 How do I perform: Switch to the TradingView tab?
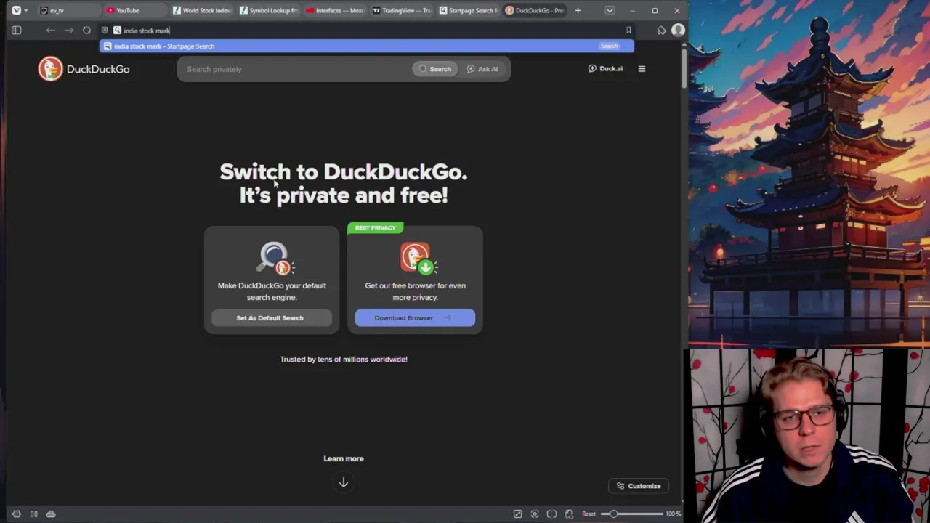click(x=401, y=10)
